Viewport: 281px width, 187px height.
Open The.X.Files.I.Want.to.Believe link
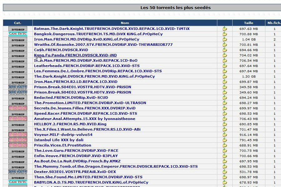(x=87, y=129)
